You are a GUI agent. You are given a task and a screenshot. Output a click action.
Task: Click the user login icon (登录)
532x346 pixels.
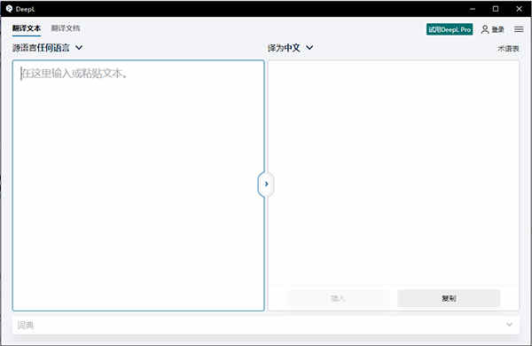coord(485,29)
